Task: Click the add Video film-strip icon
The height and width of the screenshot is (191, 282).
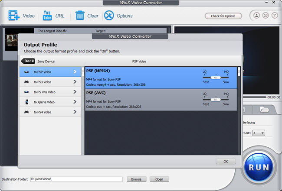Action: point(14,16)
